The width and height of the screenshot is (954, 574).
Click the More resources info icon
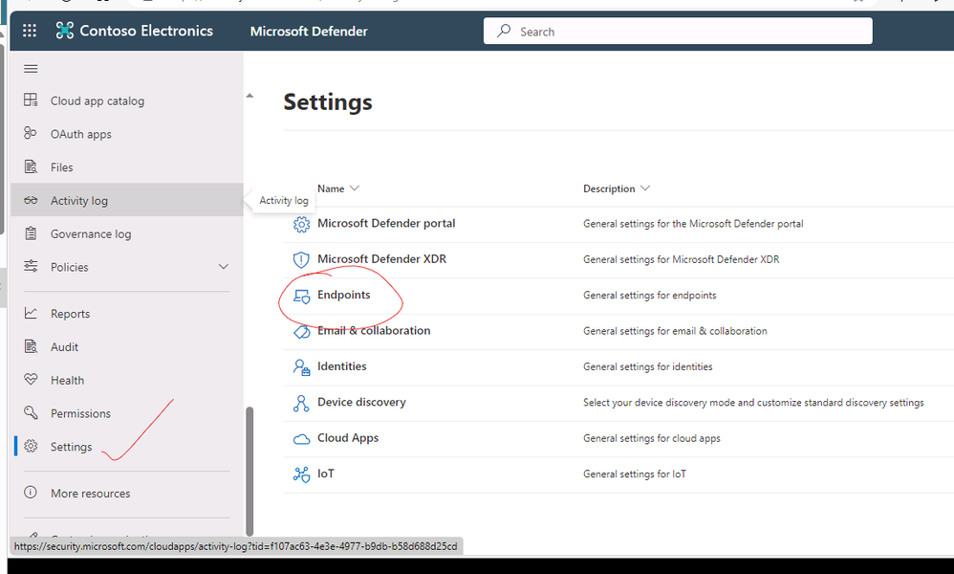click(x=31, y=493)
